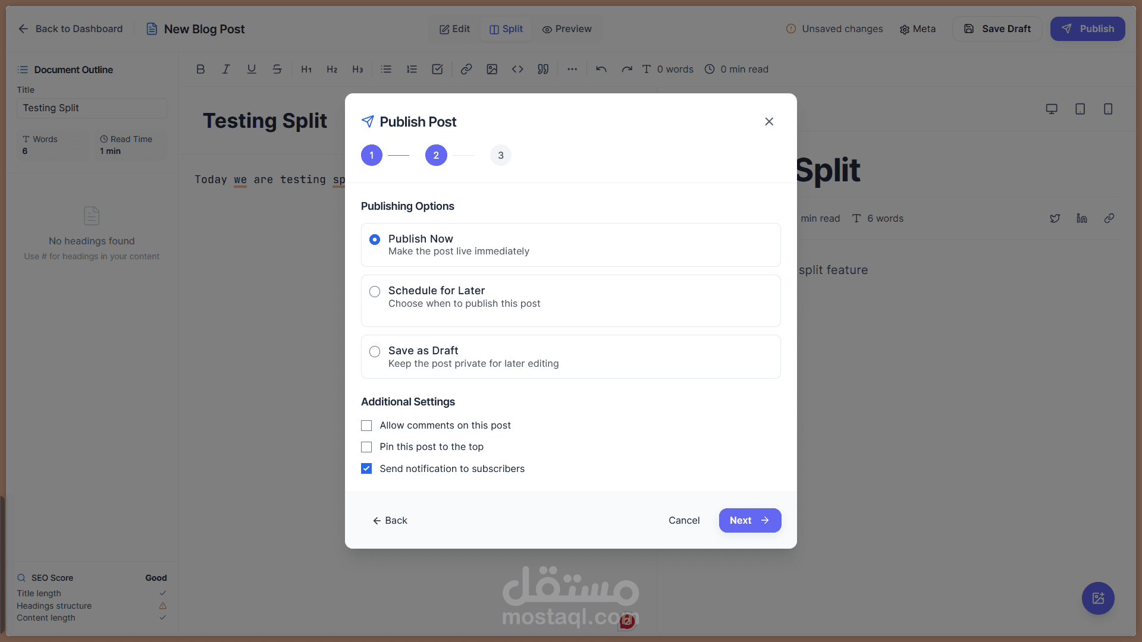Check Pin this post to the top
Screen dimensions: 1142x642
(x=366, y=447)
